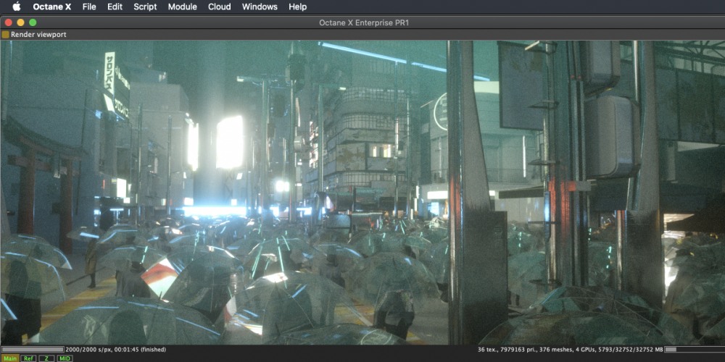The width and height of the screenshot is (725, 362).
Task: Open the Cloud menu
Action: (x=219, y=7)
